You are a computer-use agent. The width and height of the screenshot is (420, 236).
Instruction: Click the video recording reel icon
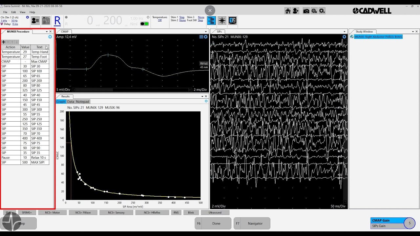314,11
